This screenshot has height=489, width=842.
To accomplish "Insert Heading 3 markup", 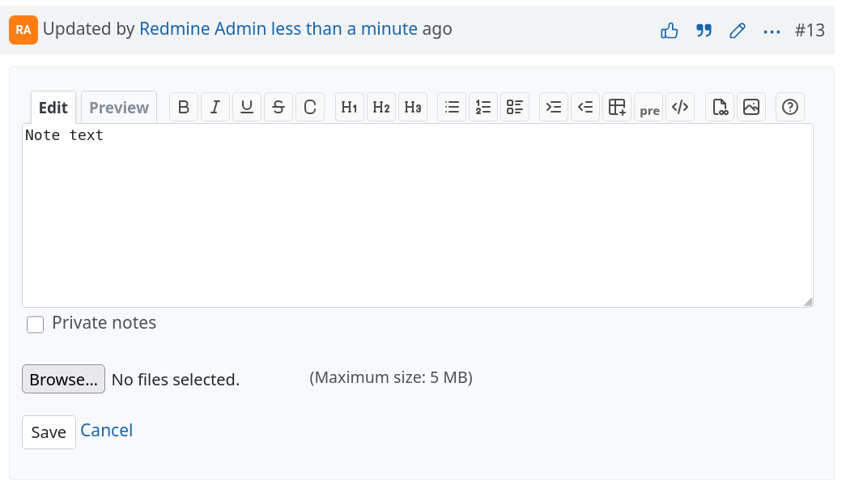I will point(412,107).
